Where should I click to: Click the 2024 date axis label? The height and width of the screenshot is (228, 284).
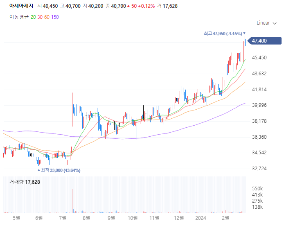[x=201, y=218]
